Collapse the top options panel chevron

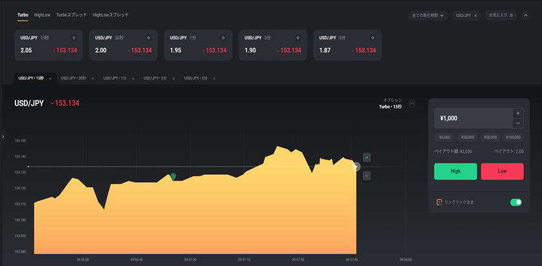point(525,15)
